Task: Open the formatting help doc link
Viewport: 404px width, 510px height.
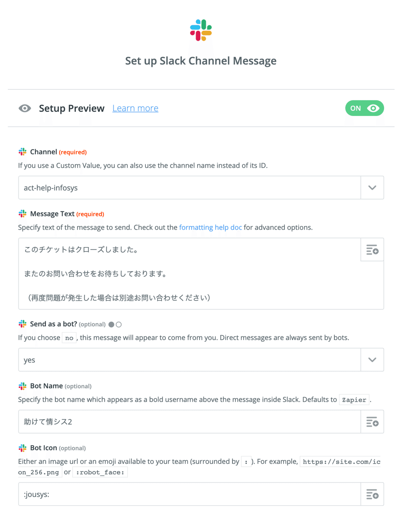Action: coord(210,228)
